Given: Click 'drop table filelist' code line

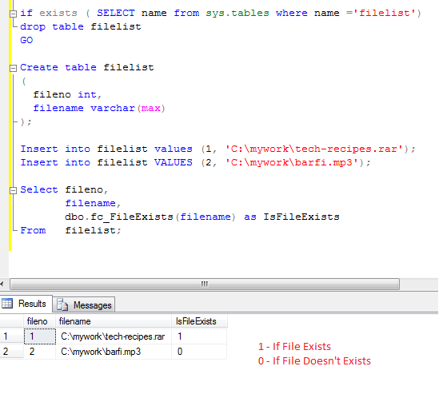Looking at the screenshot, I should pyautogui.click(x=81, y=27).
